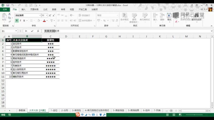Click the Clear eraser icon
This screenshot has width=214, height=120.
click(x=176, y=22)
